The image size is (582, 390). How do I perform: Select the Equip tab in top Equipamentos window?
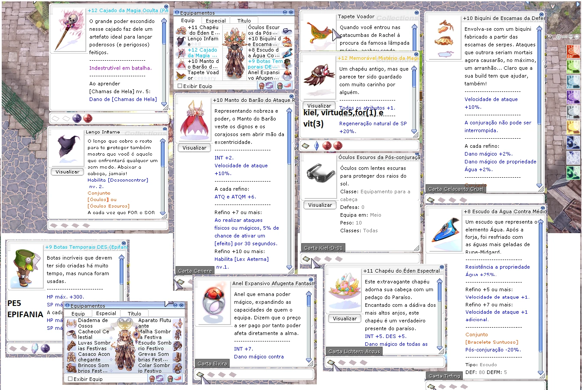click(188, 20)
